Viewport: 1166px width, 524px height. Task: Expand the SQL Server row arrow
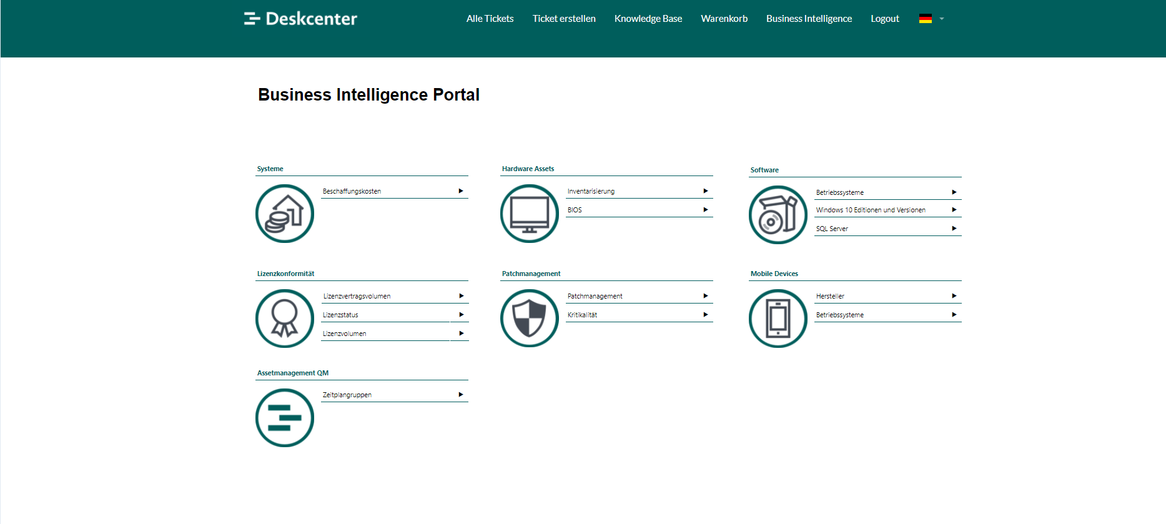click(954, 229)
